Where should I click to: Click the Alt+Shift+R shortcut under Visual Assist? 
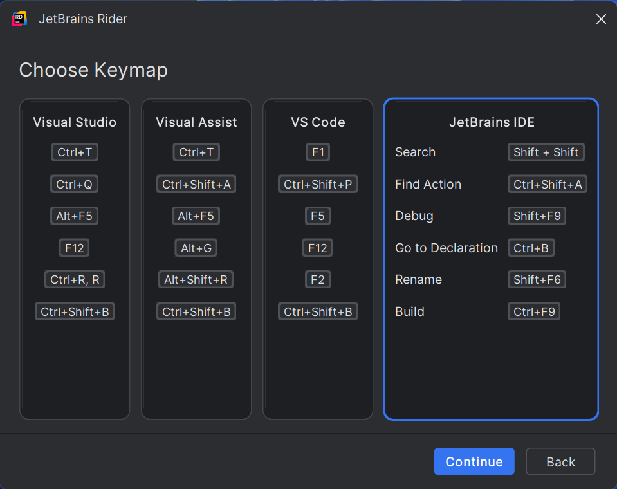pyautogui.click(x=196, y=280)
